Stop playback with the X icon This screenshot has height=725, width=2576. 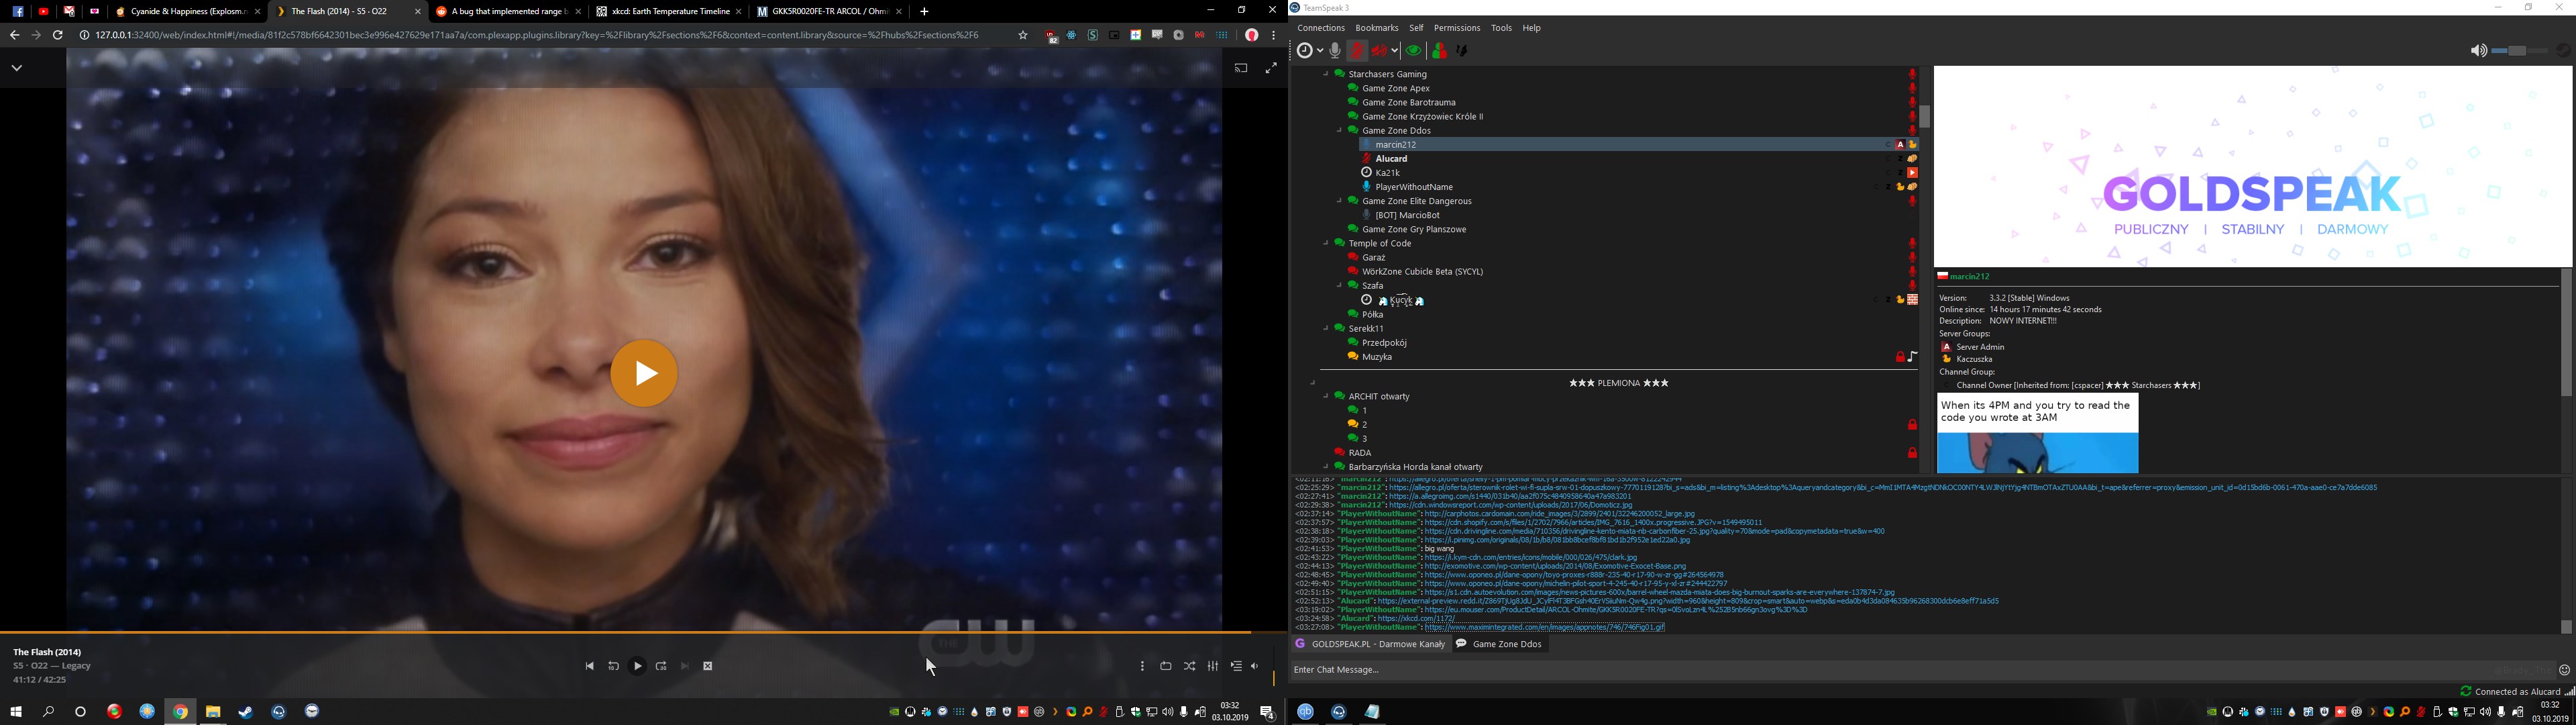tap(708, 666)
